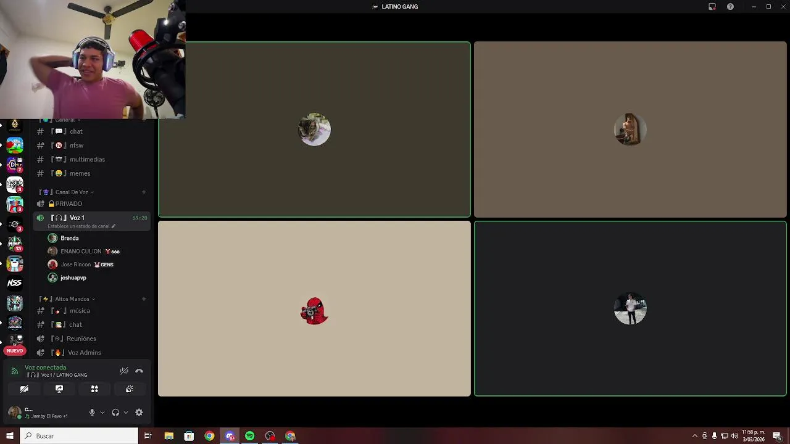Toggle noise suppression waveform icon
Image resolution: width=790 pixels, height=444 pixels.
coord(124,371)
